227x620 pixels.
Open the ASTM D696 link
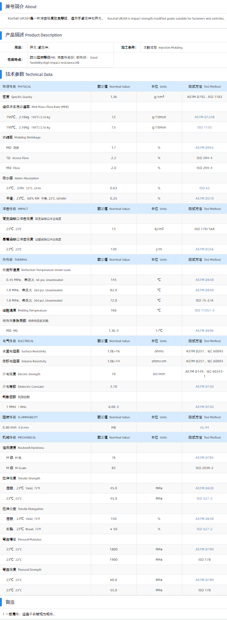tap(204, 331)
